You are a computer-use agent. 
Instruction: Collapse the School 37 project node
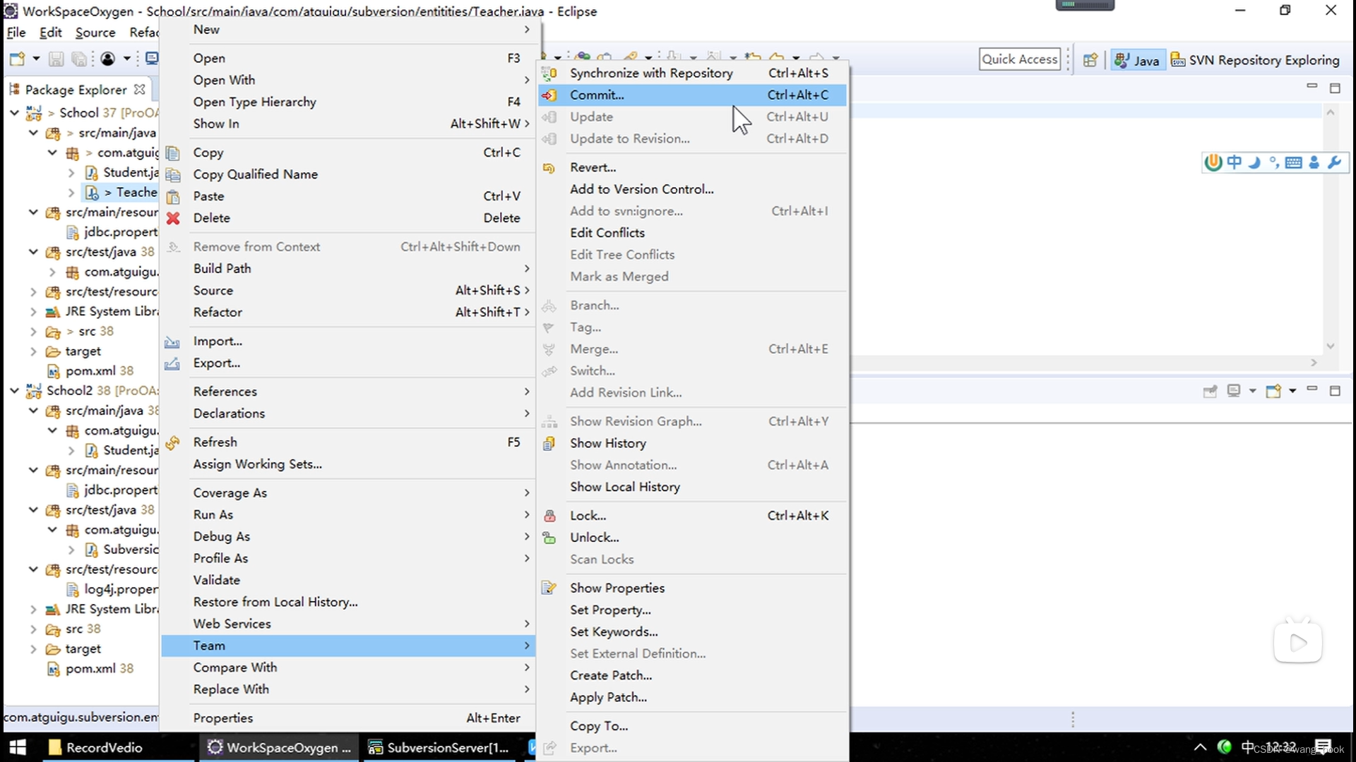tap(14, 112)
